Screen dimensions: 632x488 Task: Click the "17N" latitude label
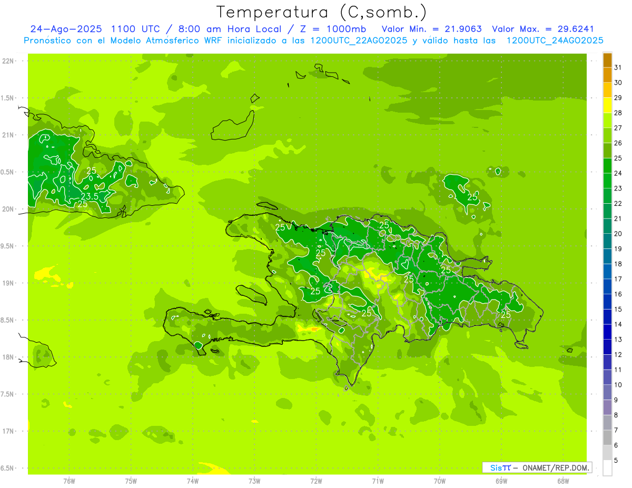8,431
